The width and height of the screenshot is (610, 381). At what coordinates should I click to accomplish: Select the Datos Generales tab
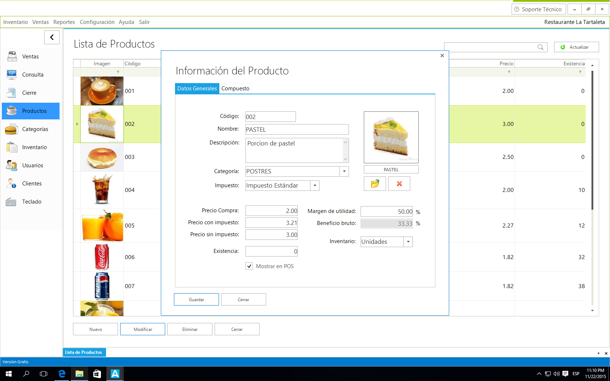click(197, 89)
